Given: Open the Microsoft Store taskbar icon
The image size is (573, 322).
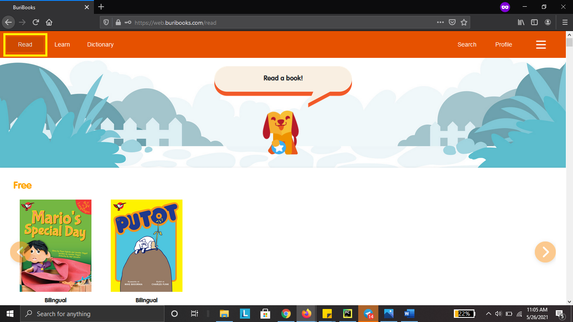Looking at the screenshot, I should coord(265,314).
